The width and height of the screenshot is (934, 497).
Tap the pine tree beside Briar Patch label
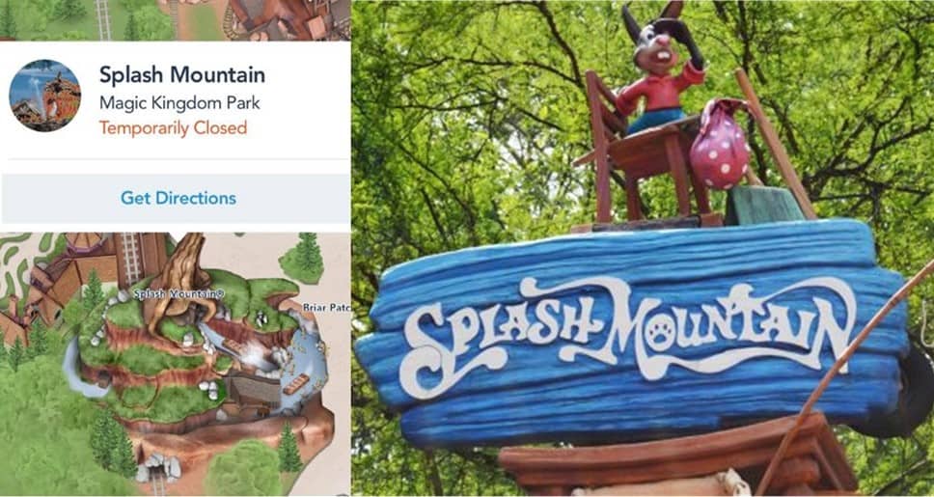click(x=301, y=258)
